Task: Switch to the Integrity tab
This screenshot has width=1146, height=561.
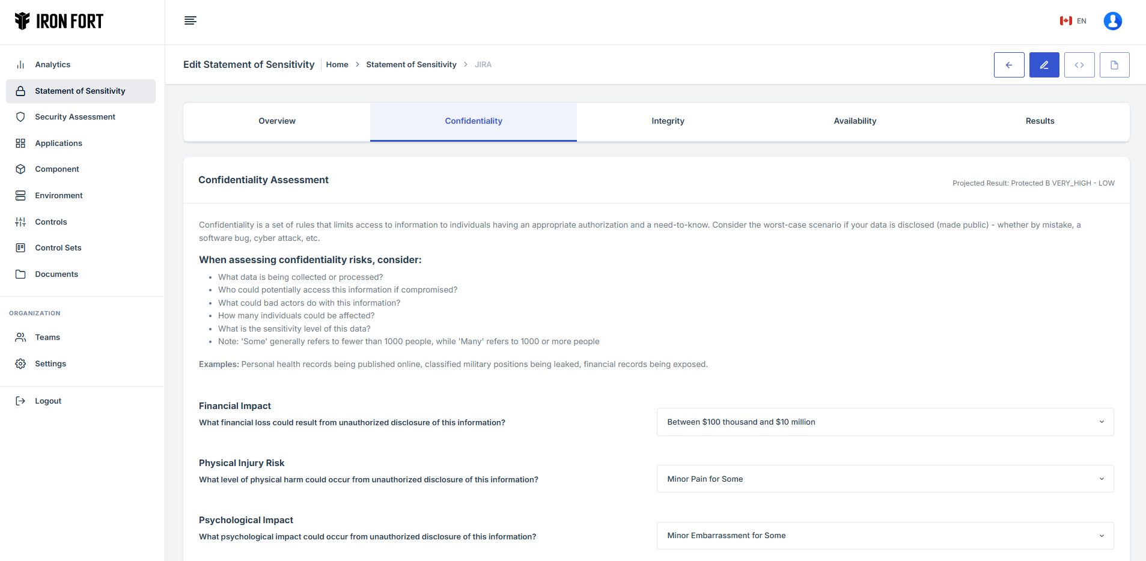Action: point(668,121)
